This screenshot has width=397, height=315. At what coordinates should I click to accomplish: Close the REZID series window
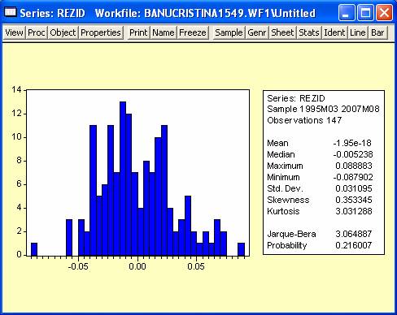point(384,12)
